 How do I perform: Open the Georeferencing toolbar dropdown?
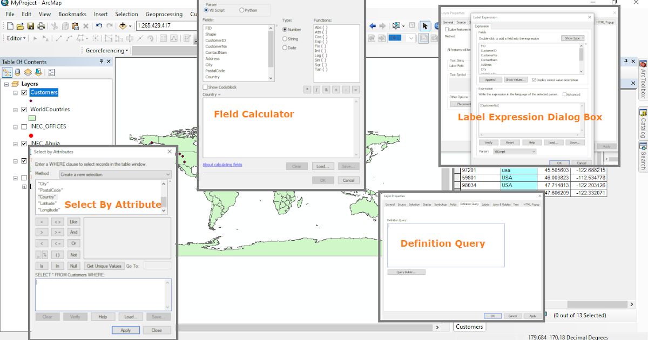click(x=127, y=50)
